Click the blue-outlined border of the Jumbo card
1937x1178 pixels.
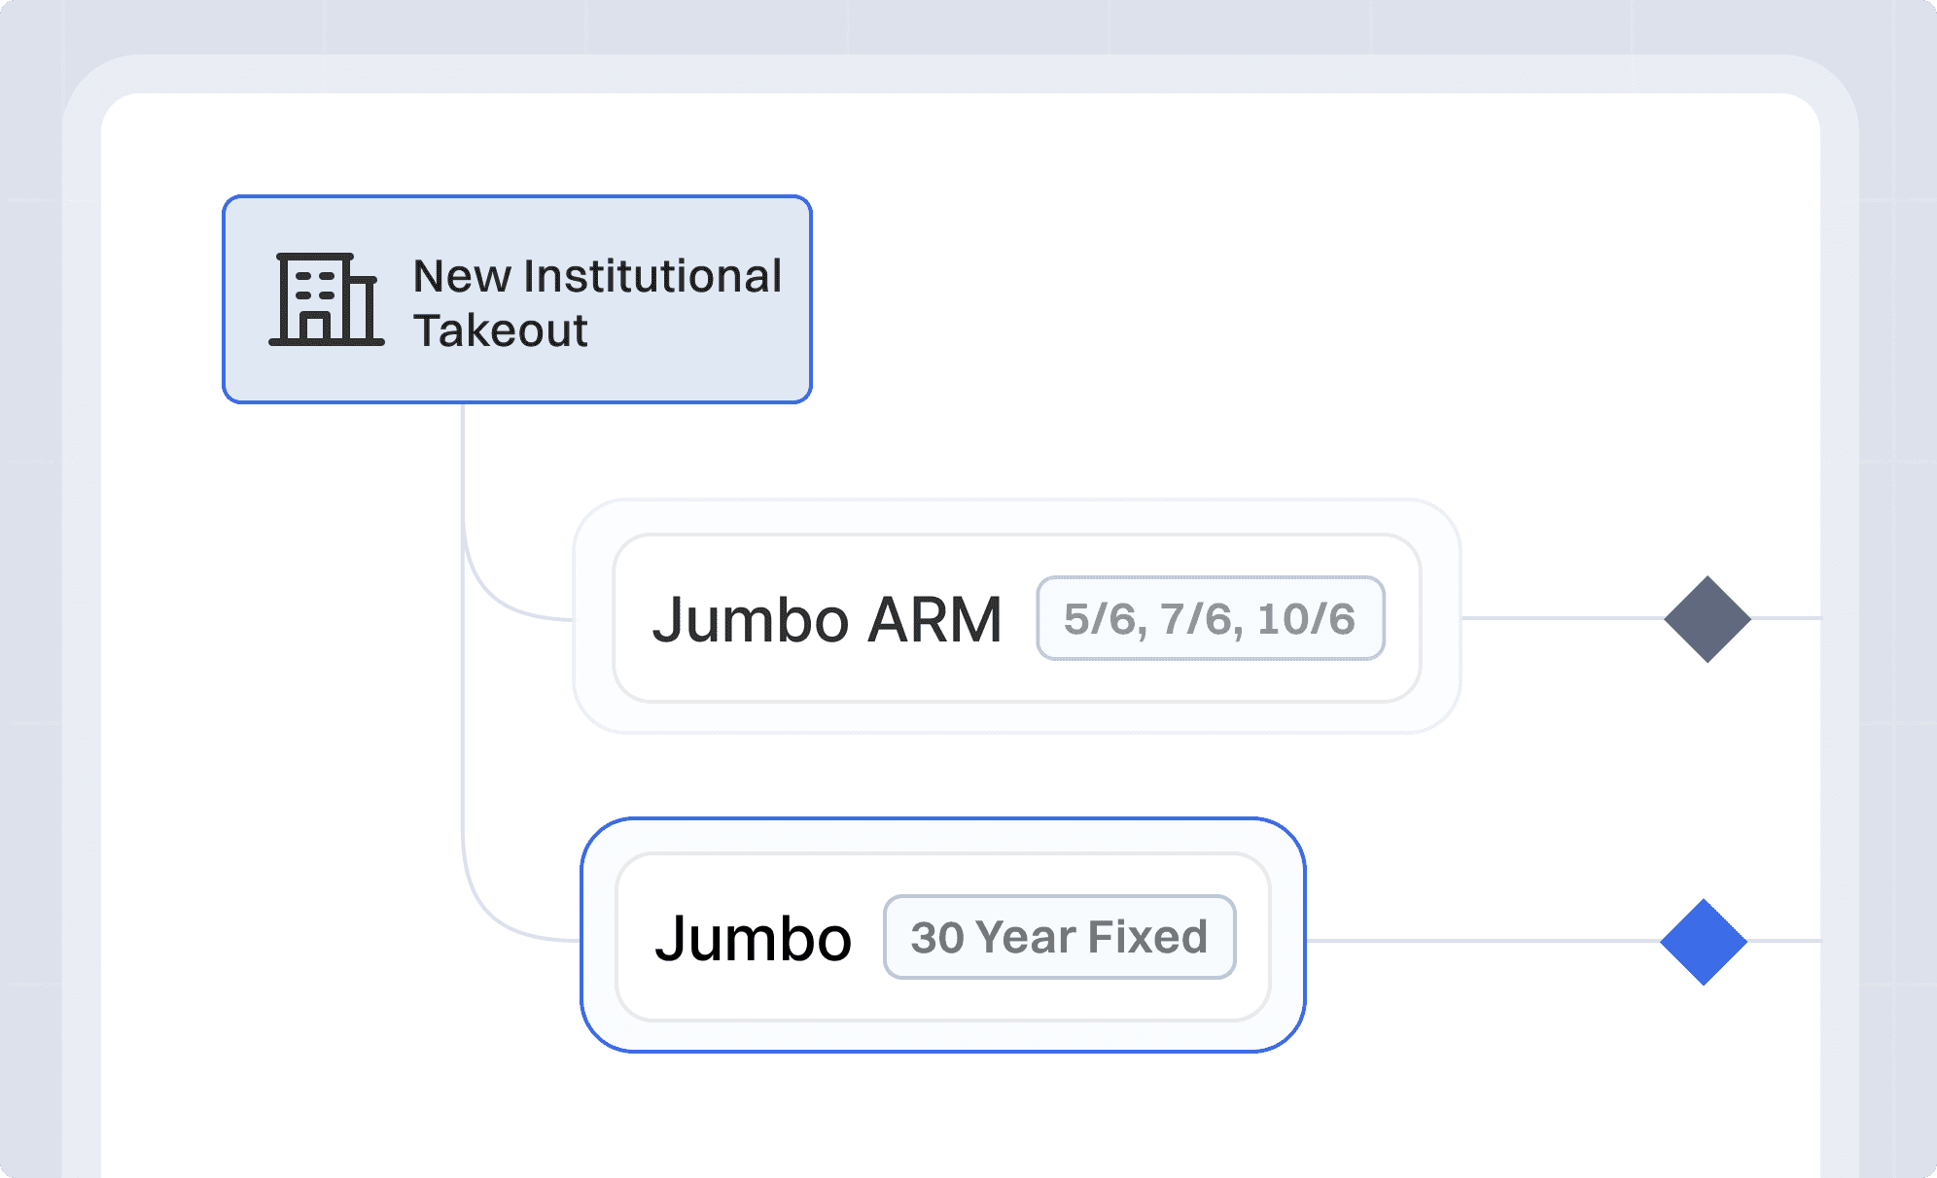pyautogui.click(x=943, y=819)
